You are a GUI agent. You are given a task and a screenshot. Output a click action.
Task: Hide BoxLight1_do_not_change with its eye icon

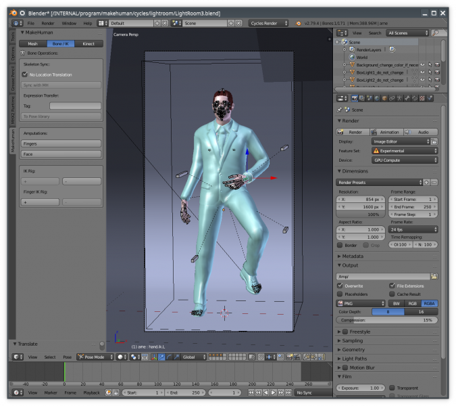(x=422, y=72)
